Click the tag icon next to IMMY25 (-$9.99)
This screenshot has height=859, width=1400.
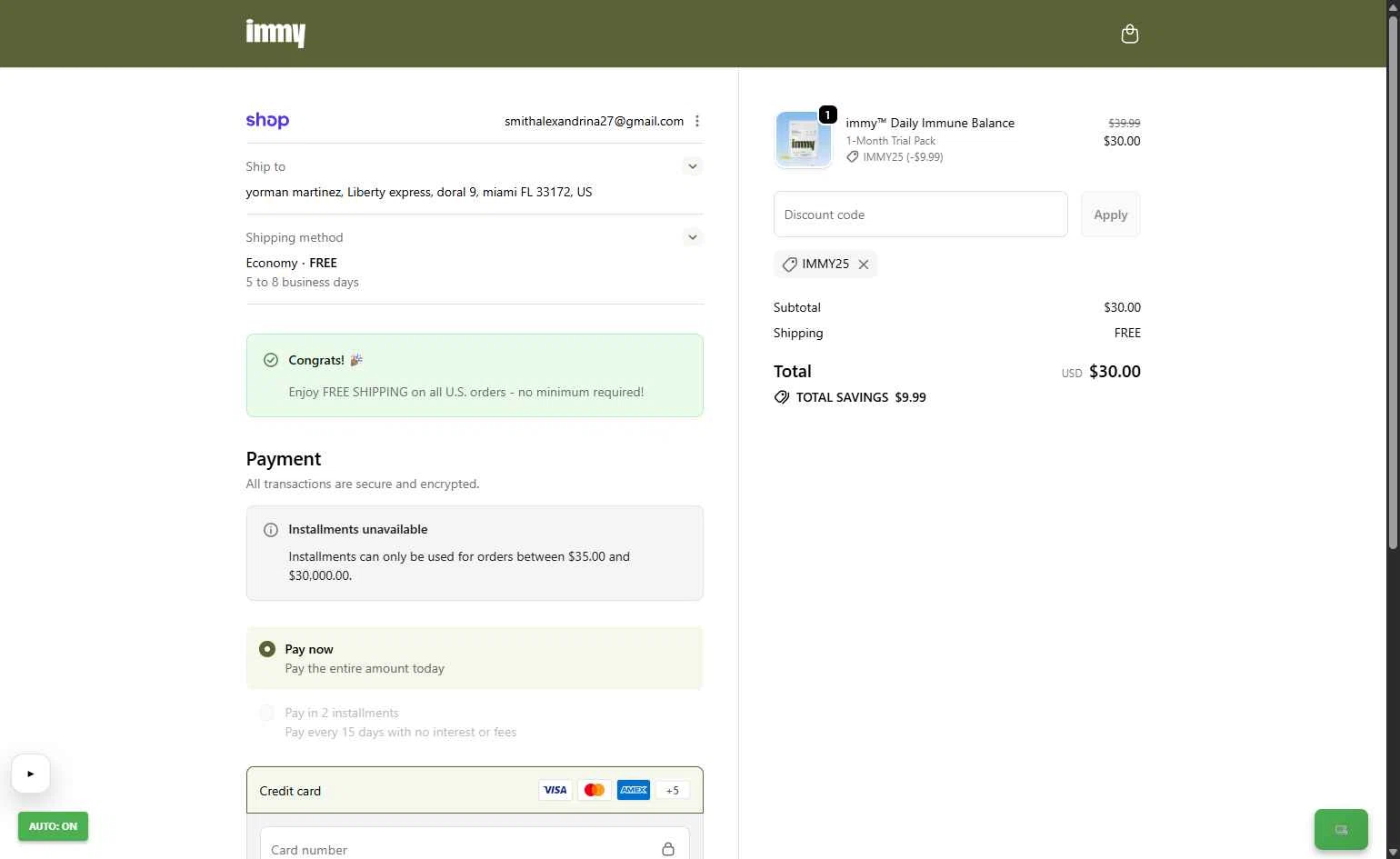pyautogui.click(x=852, y=157)
